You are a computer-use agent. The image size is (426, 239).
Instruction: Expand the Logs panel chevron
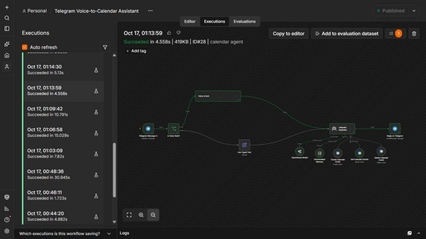pyautogui.click(x=419, y=233)
